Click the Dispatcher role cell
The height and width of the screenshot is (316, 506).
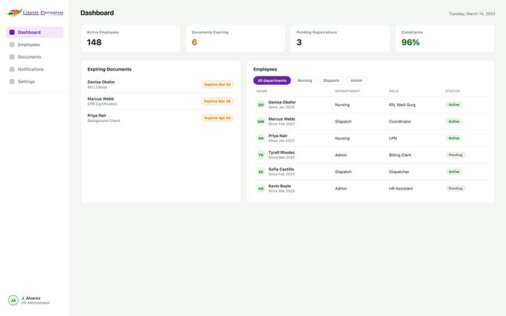tap(399, 172)
